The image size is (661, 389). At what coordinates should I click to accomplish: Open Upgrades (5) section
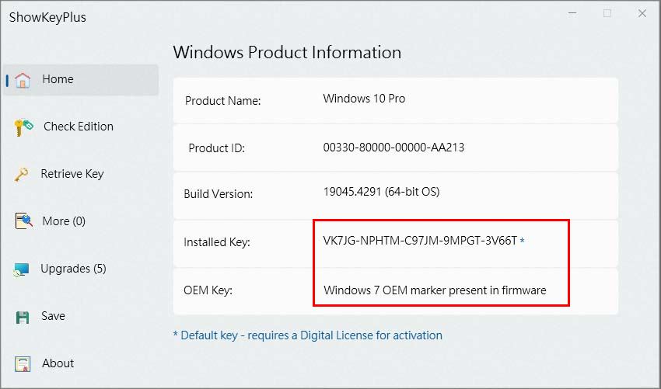point(73,269)
